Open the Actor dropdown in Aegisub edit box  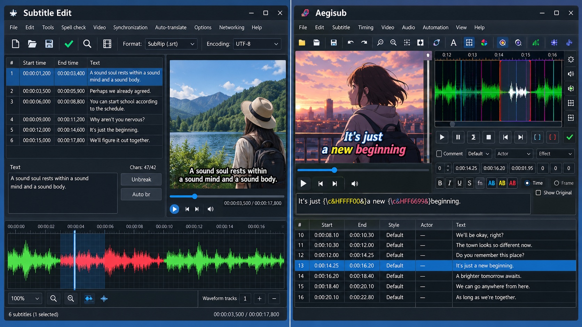coord(514,154)
